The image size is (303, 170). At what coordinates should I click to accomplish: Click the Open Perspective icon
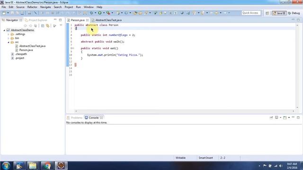pos(267,13)
